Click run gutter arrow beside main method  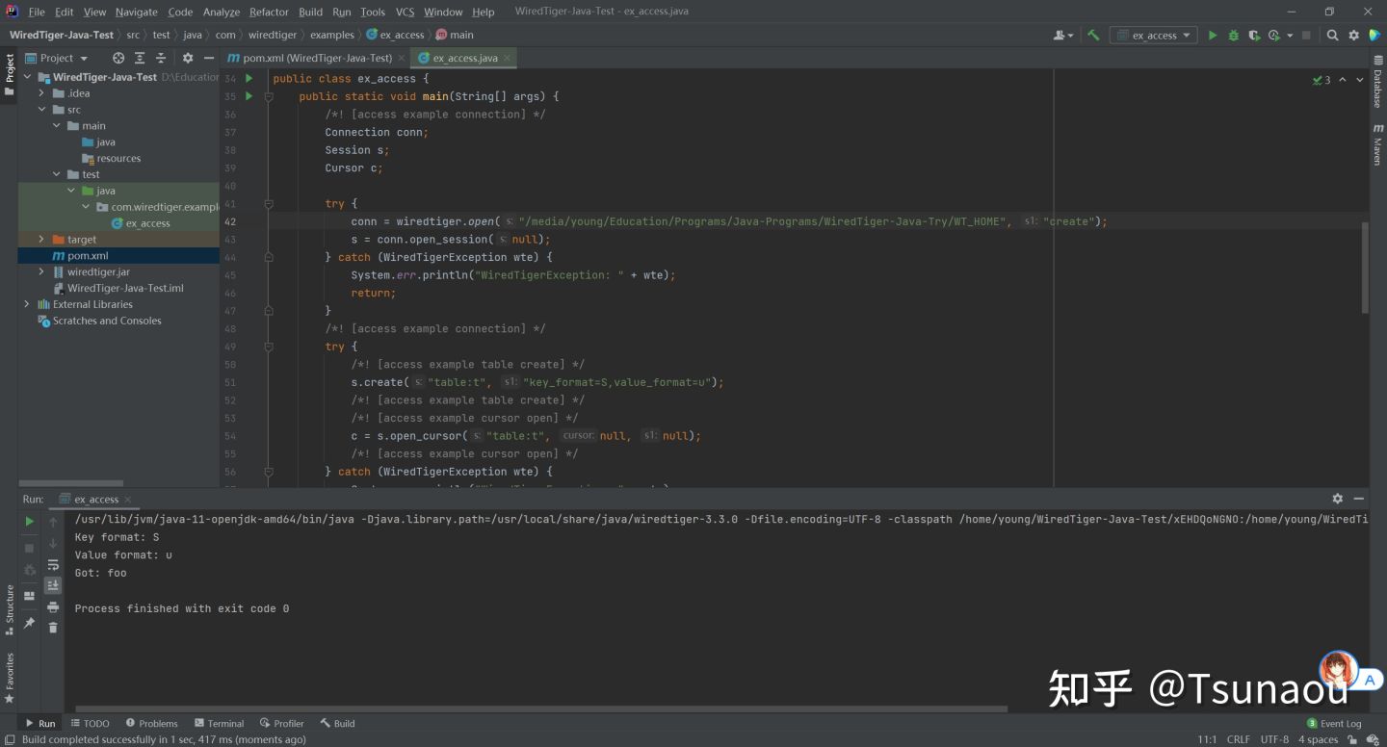pyautogui.click(x=249, y=96)
